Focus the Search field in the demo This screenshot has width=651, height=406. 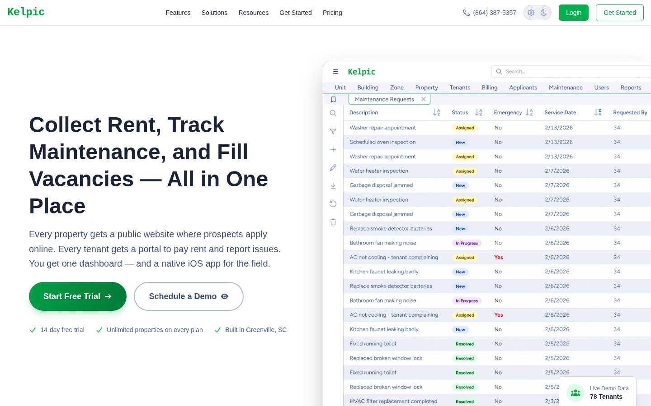pos(571,71)
